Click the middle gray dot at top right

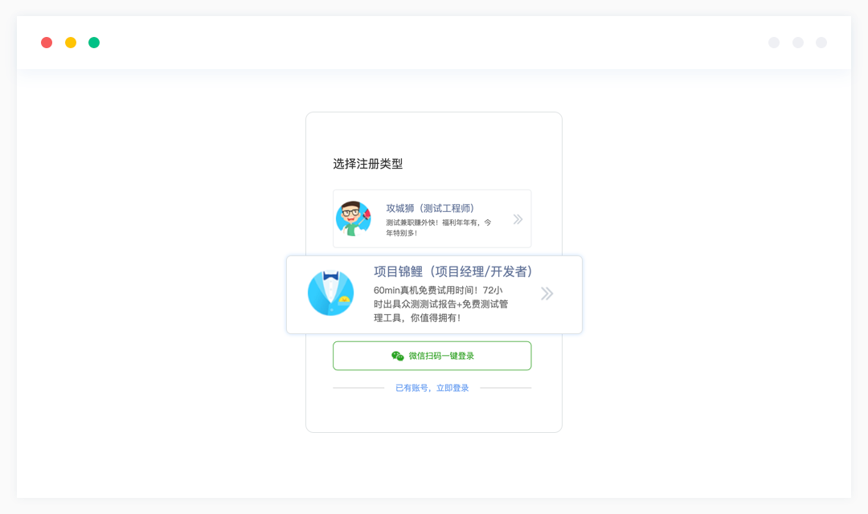(798, 43)
